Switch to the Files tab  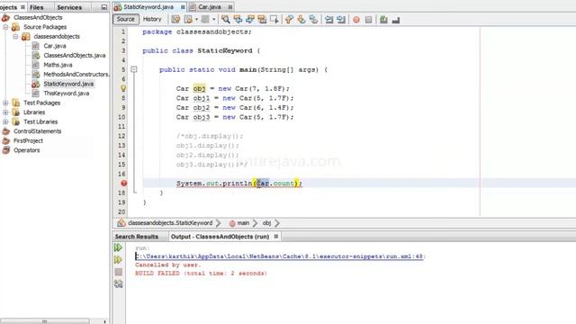pos(36,7)
